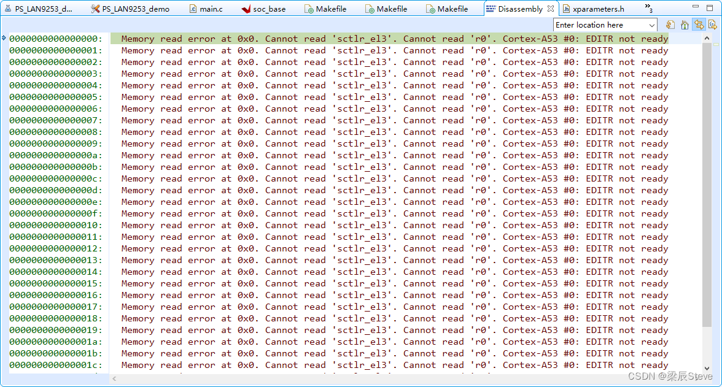Toggle Link with Active Debug Context
This screenshot has width=722, height=387.
click(x=699, y=25)
